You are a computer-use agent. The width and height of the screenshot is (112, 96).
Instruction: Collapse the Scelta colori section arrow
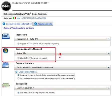109,88
